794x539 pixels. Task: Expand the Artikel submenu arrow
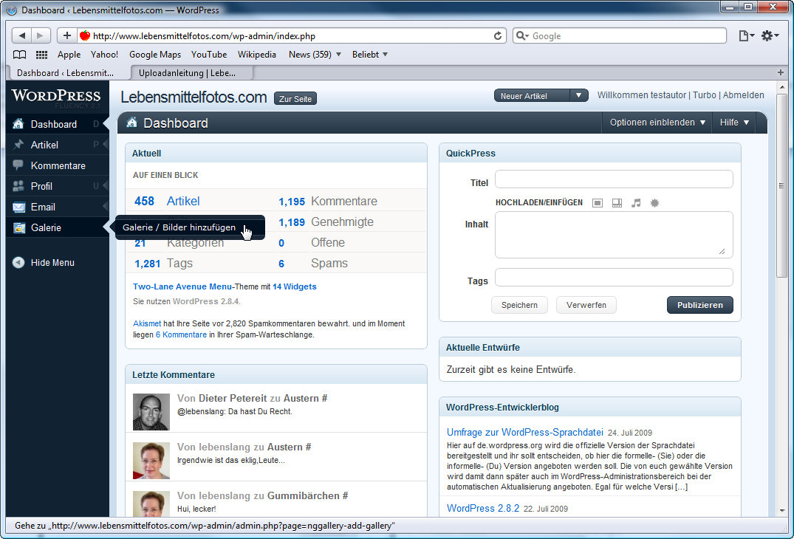coord(106,145)
